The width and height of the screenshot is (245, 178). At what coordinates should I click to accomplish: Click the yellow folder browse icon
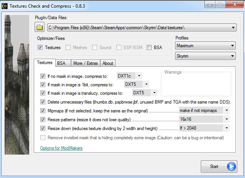tap(40, 27)
